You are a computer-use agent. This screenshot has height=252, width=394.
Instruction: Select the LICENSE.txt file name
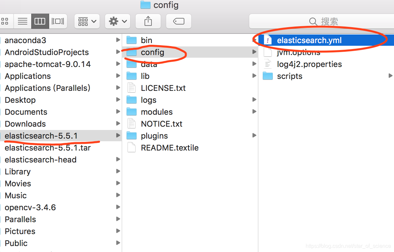pyautogui.click(x=163, y=88)
